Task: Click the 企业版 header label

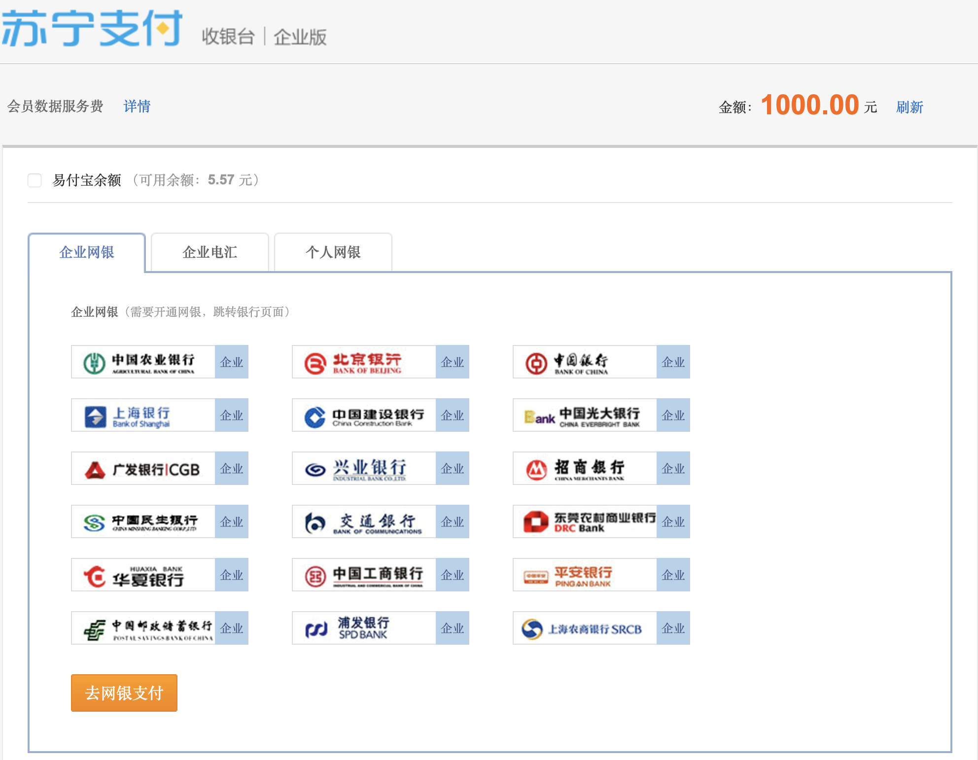Action: [300, 37]
